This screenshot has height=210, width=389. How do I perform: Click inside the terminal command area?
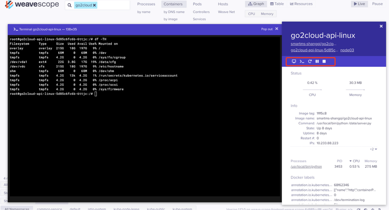click(144, 117)
